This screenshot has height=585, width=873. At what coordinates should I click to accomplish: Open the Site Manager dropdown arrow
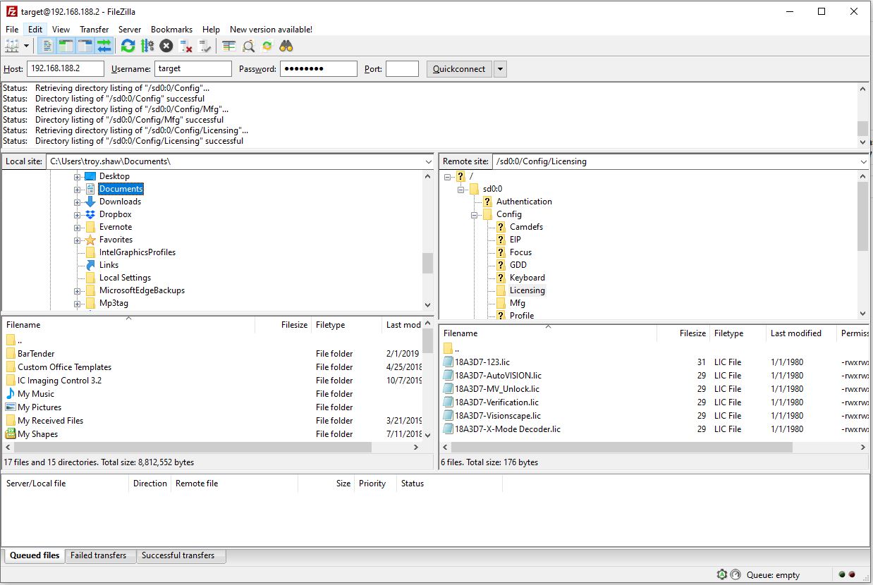pos(26,46)
